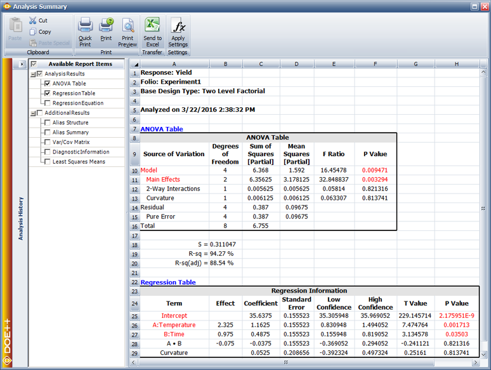The width and height of the screenshot is (491, 370).
Task: Click the spreadsheet select-all corner
Action: pyautogui.click(x=135, y=64)
